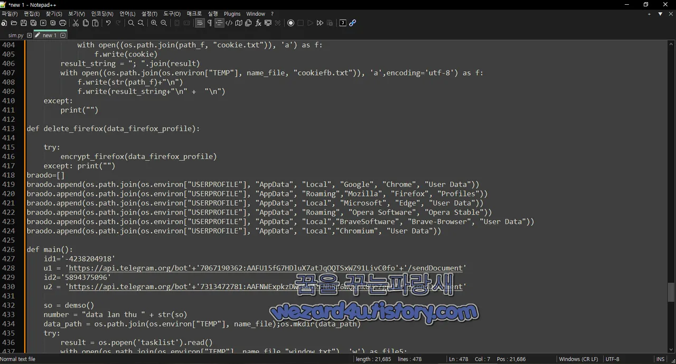The image size is (676, 364).
Task: Open Folder as Workspace toolbar icon
Action: click(268, 23)
